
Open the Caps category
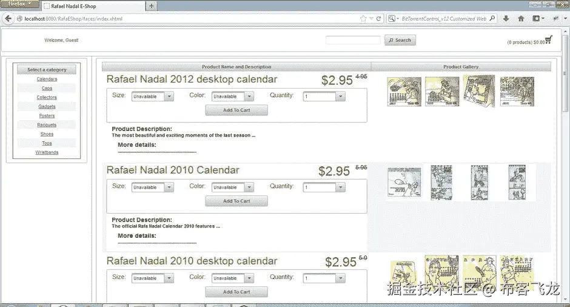point(47,88)
